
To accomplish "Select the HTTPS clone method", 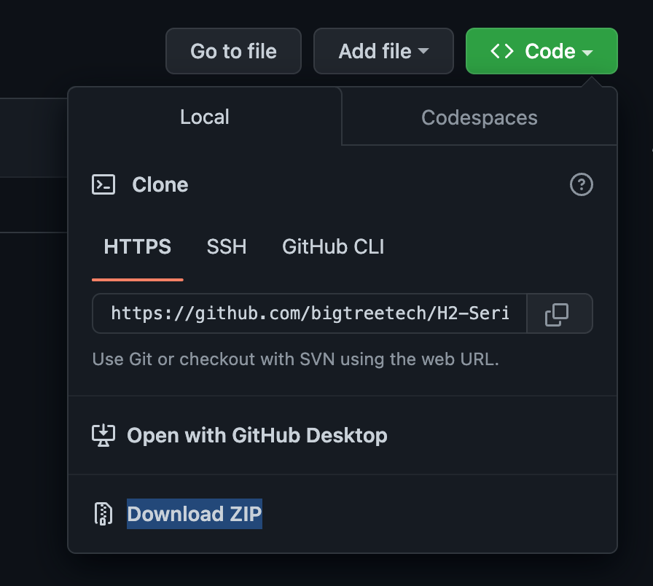I will point(137,246).
